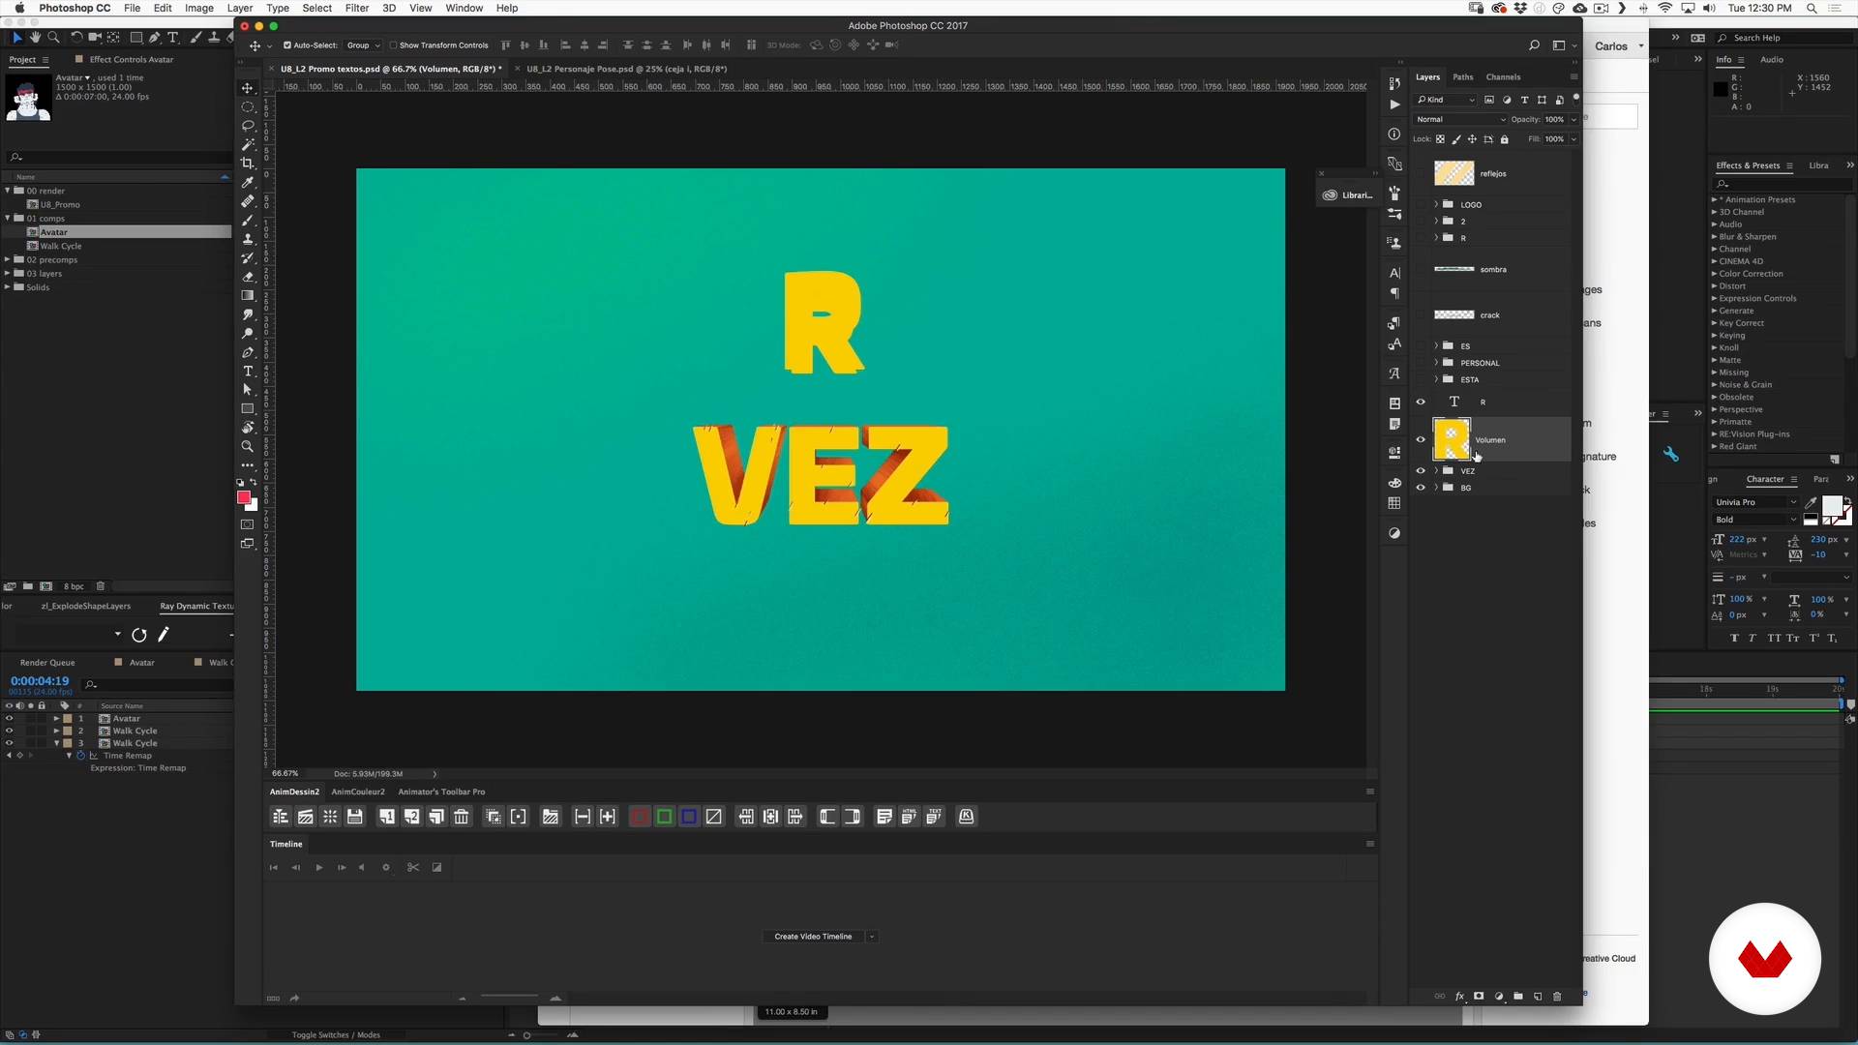This screenshot has height=1045, width=1858.
Task: Click the Character panel text color swatch
Action: [x=1832, y=507]
